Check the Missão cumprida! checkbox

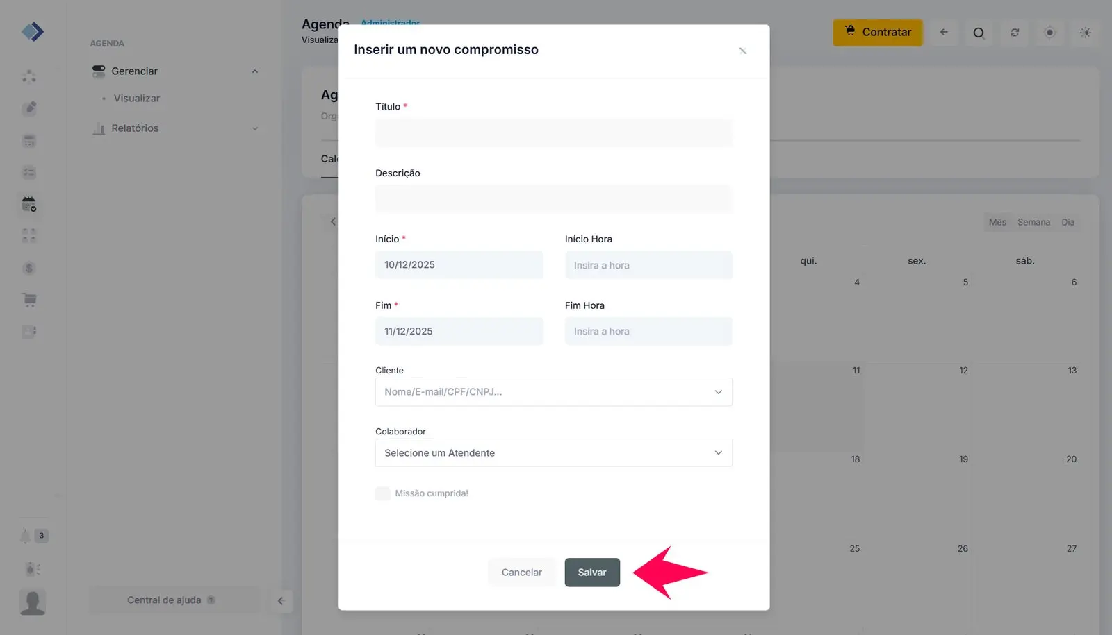(x=383, y=493)
